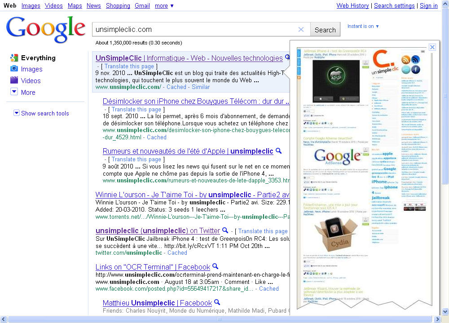Click the Google logo
This screenshot has width=449, height=323.
coord(45,29)
